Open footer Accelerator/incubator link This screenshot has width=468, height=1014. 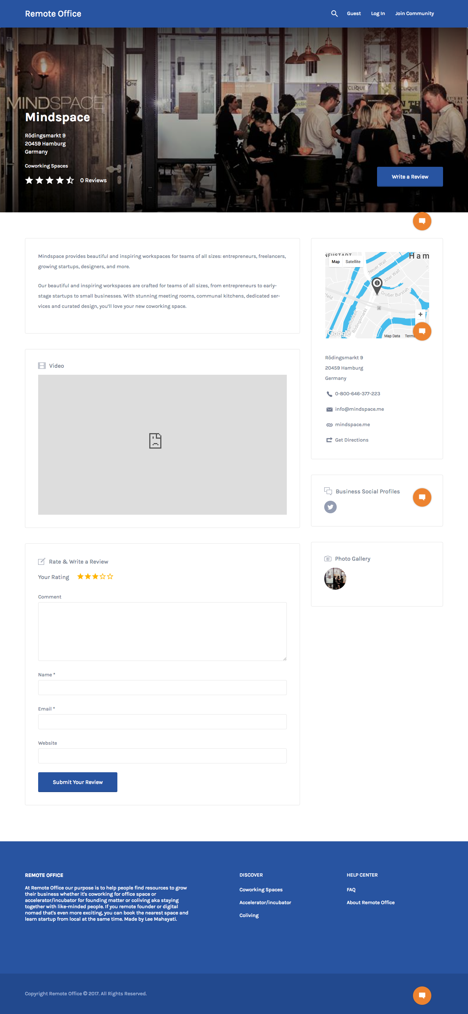[265, 903]
